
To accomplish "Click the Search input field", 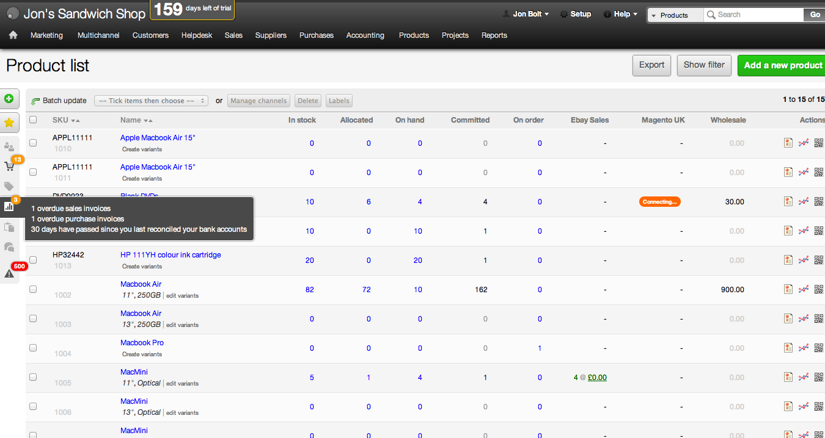I will pos(758,15).
